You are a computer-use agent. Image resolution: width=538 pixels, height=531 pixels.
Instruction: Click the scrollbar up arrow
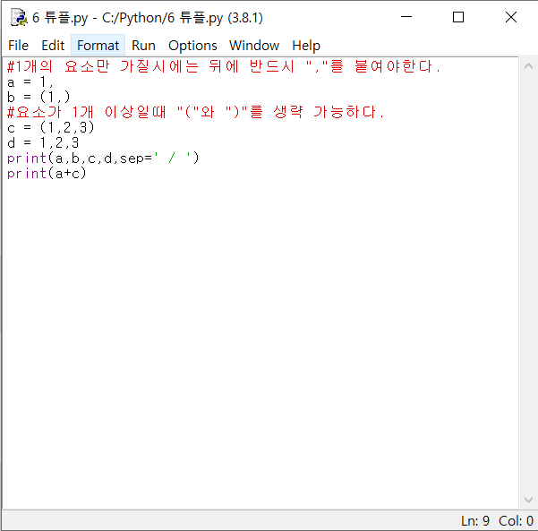[x=528, y=66]
